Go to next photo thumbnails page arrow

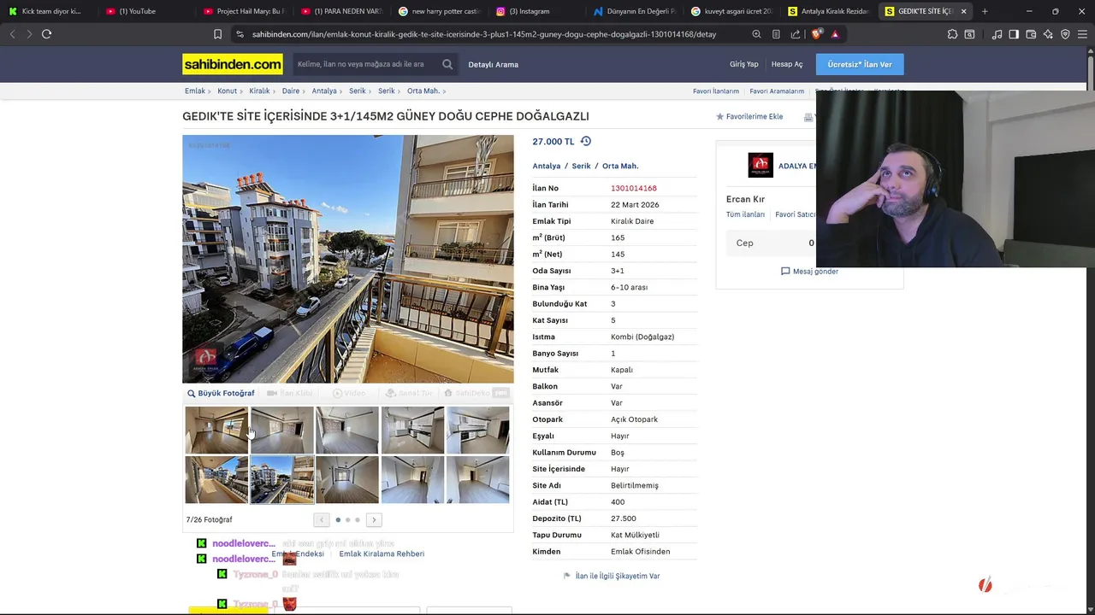(374, 519)
